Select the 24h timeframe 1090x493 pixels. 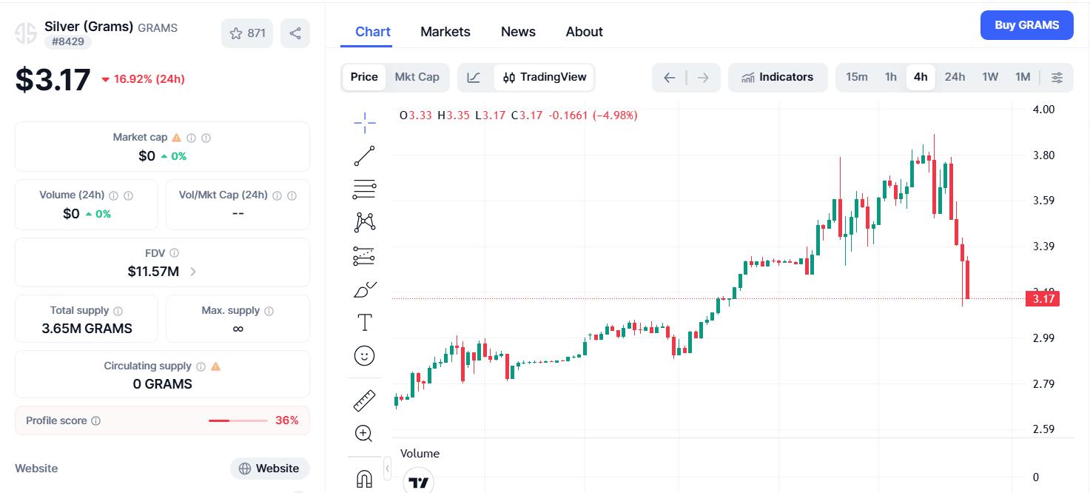point(955,77)
